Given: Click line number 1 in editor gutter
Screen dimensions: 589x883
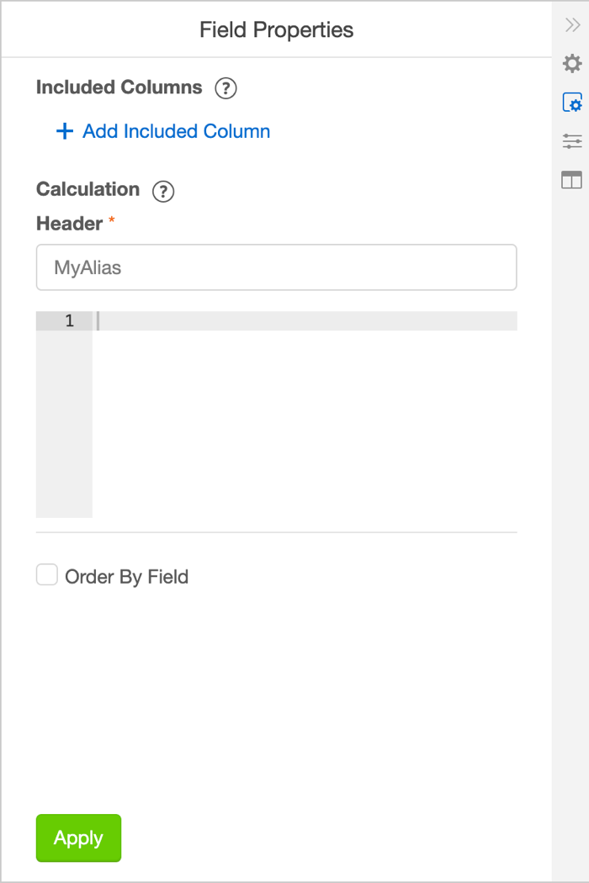Looking at the screenshot, I should coord(69,321).
